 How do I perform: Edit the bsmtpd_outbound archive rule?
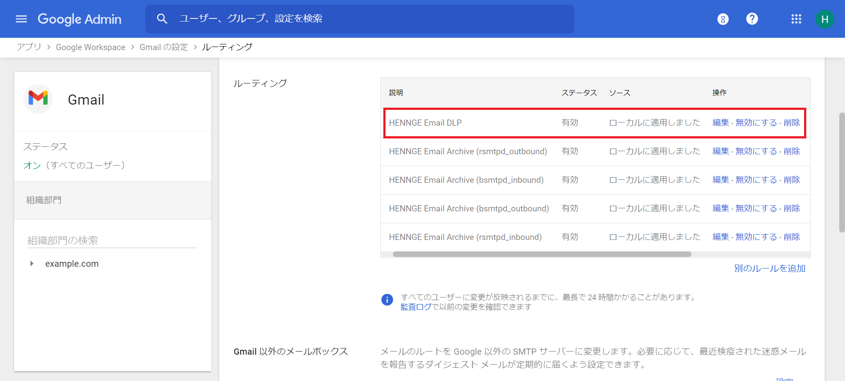click(720, 208)
